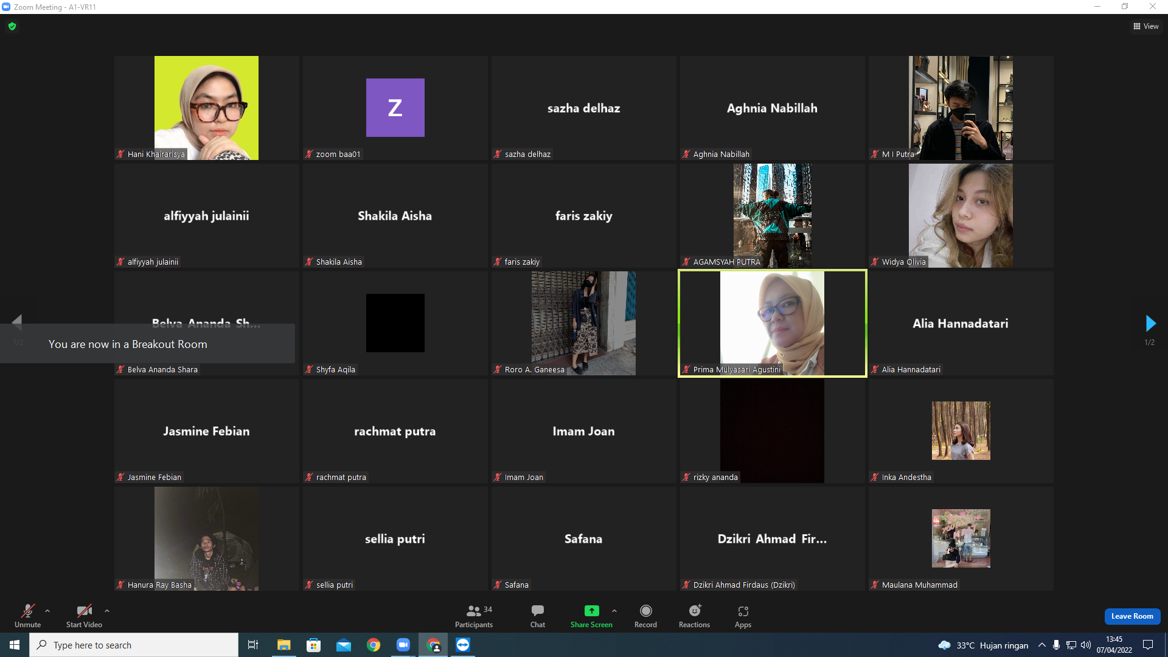The image size is (1168, 657).
Task: Open clock and calendar at 13:45
Action: 1114,645
